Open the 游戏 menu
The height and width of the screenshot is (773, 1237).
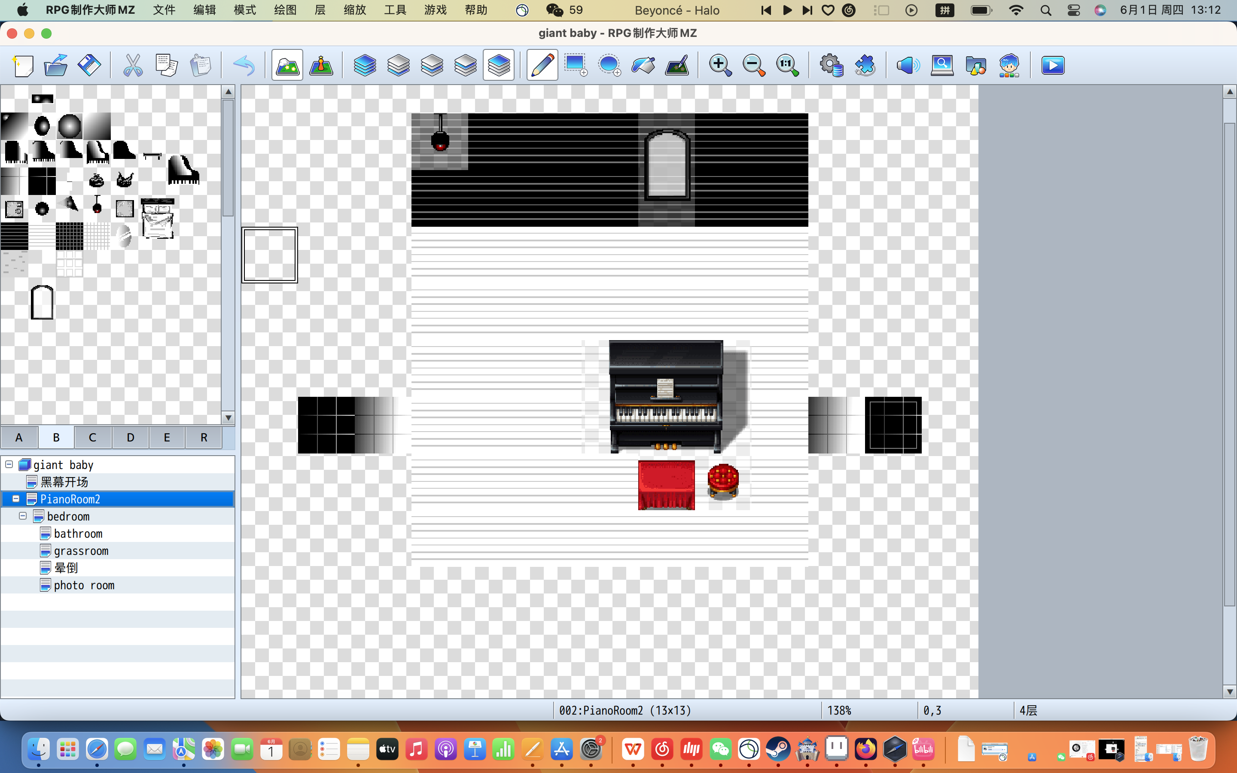pos(436,10)
